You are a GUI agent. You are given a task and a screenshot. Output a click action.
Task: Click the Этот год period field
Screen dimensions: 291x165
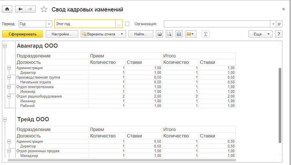pyautogui.click(x=85, y=24)
